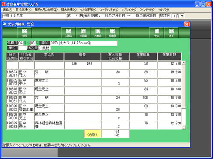Click the F12 終了 exit button

(171, 33)
